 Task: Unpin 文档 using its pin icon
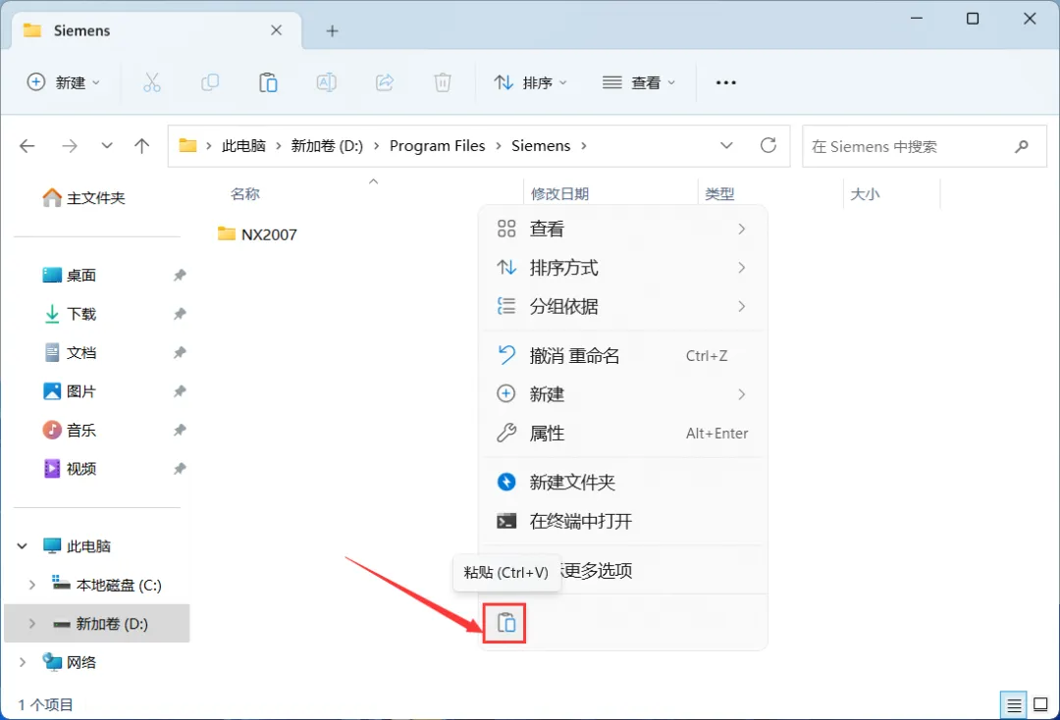[x=180, y=352]
